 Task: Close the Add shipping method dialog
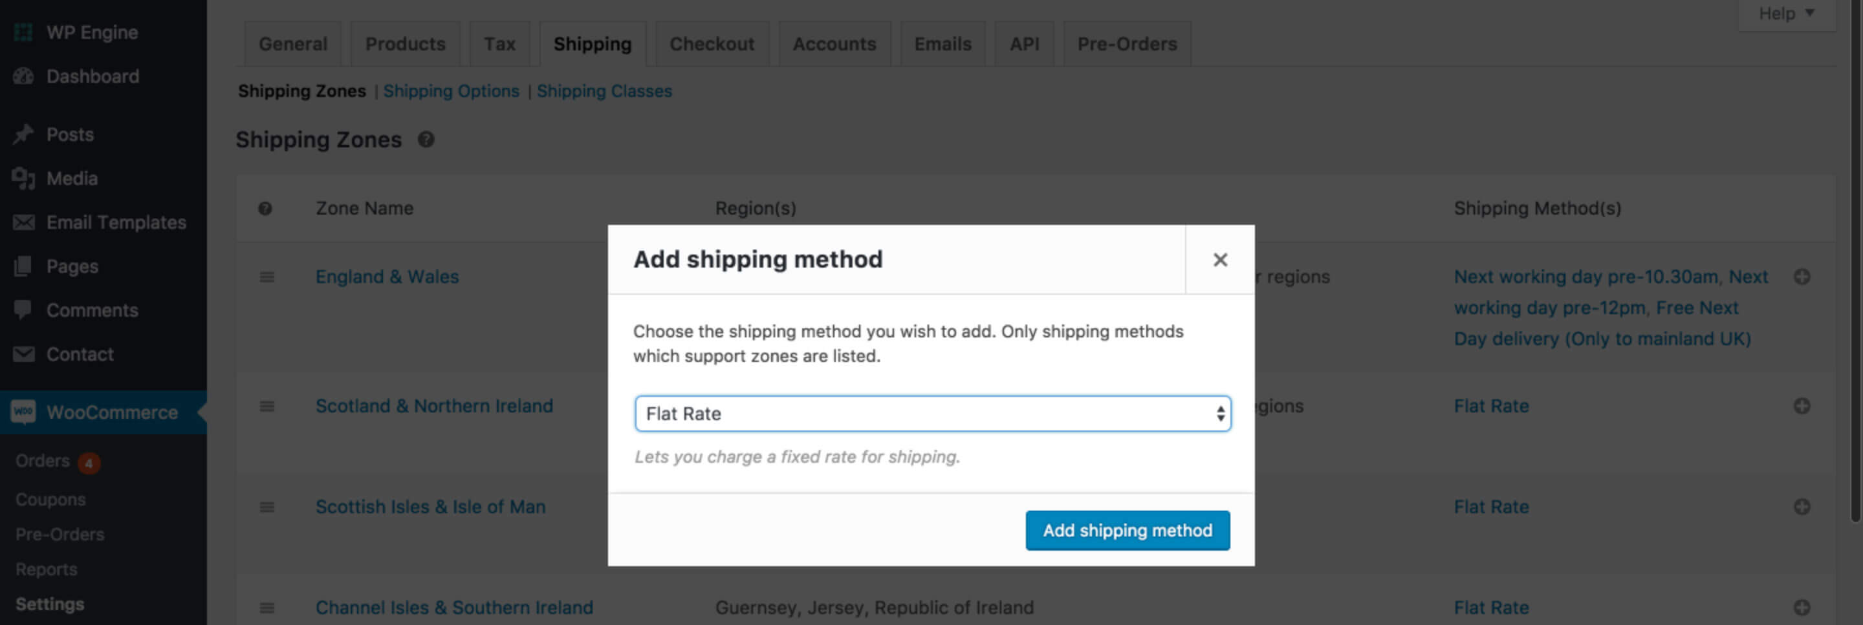coord(1219,260)
